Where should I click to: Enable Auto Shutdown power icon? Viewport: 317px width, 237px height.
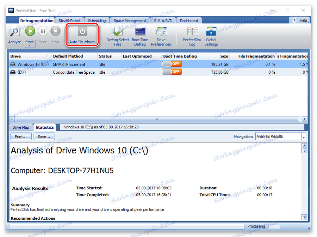[82, 31]
